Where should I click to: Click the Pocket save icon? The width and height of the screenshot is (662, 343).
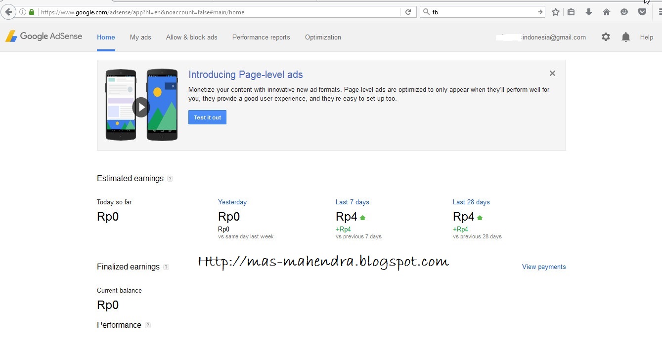pos(642,11)
